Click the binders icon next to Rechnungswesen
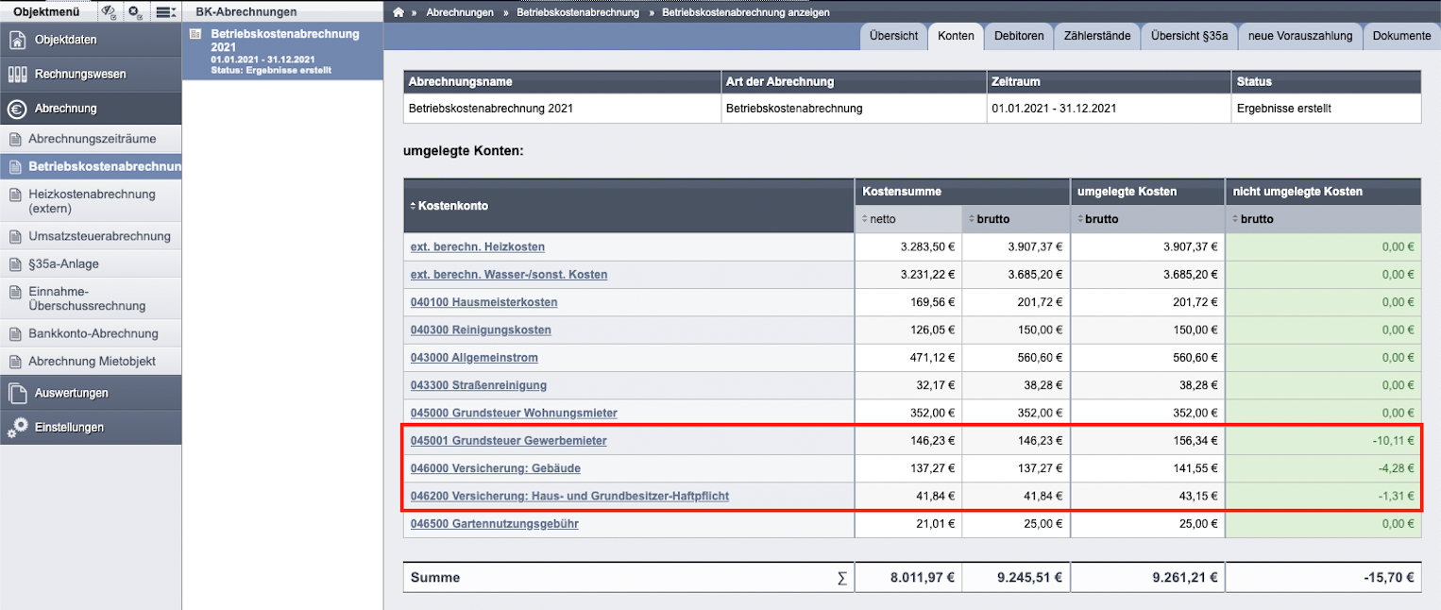The height and width of the screenshot is (610, 1441). tap(17, 74)
